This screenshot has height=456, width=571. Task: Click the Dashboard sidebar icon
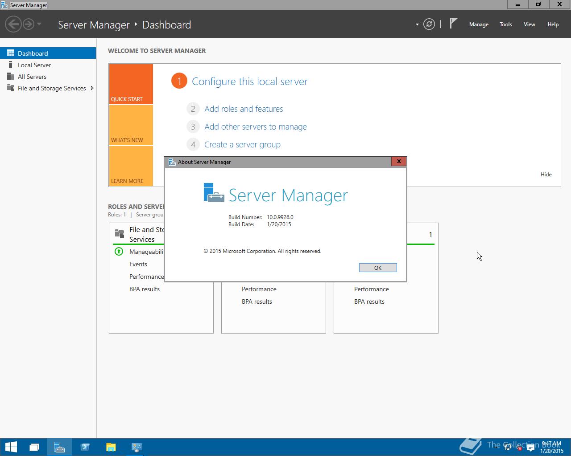coord(11,53)
